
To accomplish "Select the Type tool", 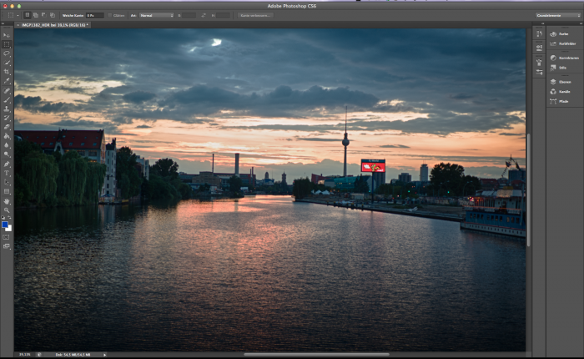I will coord(7,174).
